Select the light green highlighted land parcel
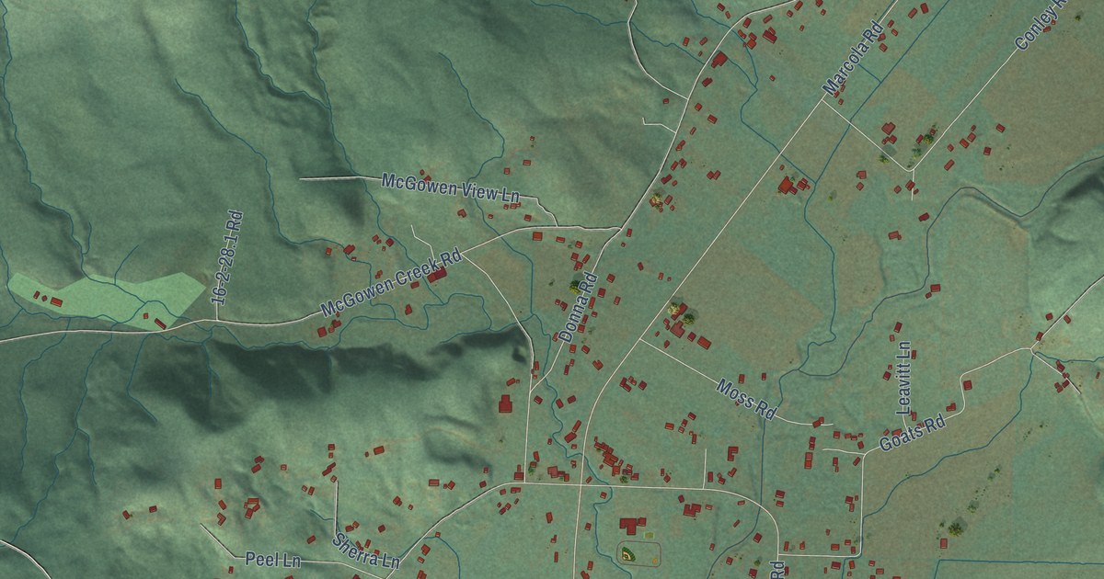The width and height of the screenshot is (1104, 579). [108, 300]
